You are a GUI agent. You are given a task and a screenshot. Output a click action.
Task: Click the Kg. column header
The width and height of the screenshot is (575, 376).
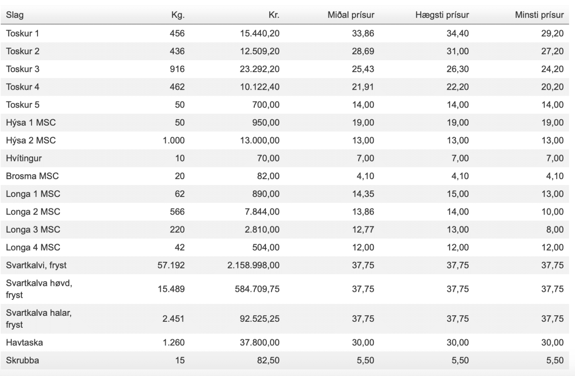click(178, 15)
